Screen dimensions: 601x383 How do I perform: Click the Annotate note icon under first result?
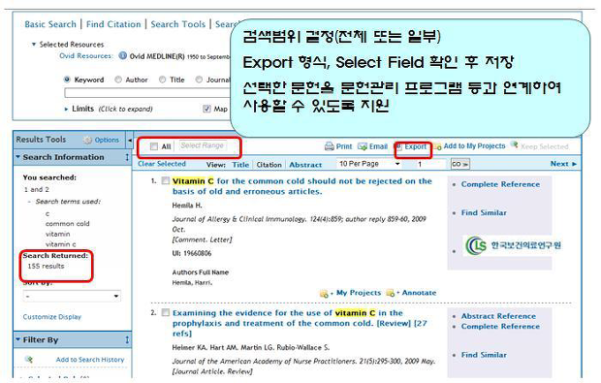[391, 293]
